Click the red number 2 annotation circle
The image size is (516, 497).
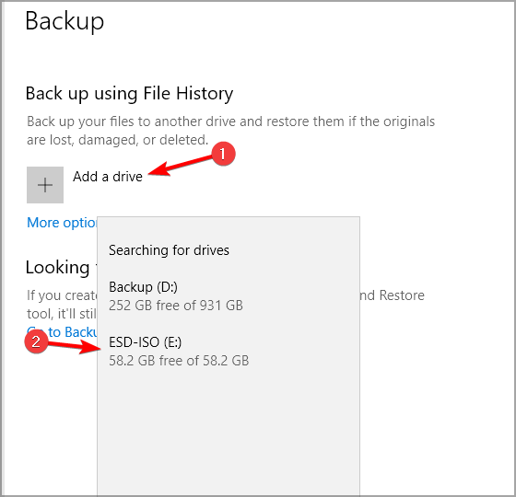tap(36, 341)
